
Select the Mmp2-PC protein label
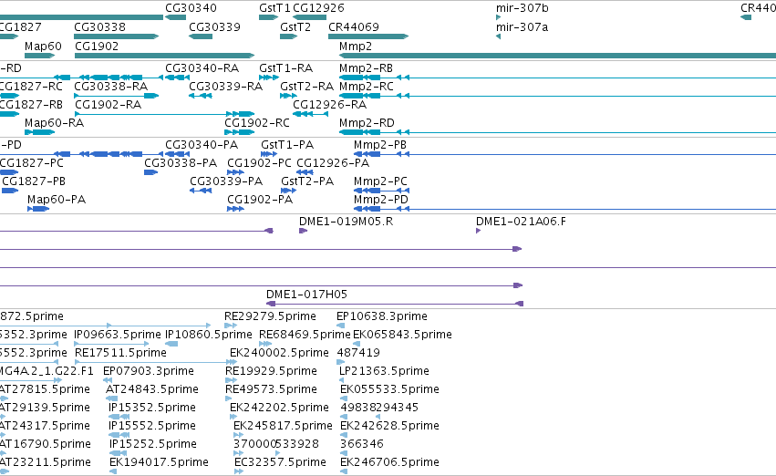pos(380,181)
